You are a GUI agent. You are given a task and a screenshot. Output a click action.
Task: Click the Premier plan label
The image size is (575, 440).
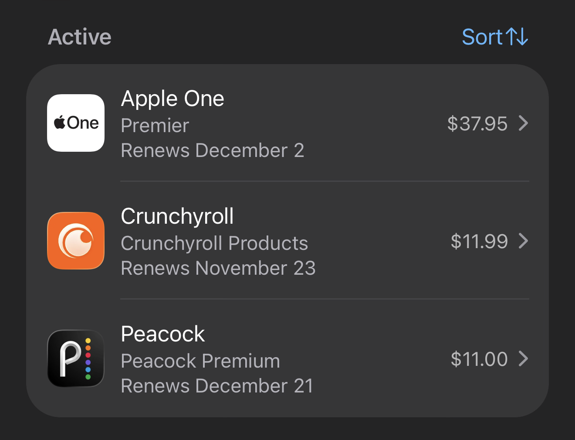(155, 126)
